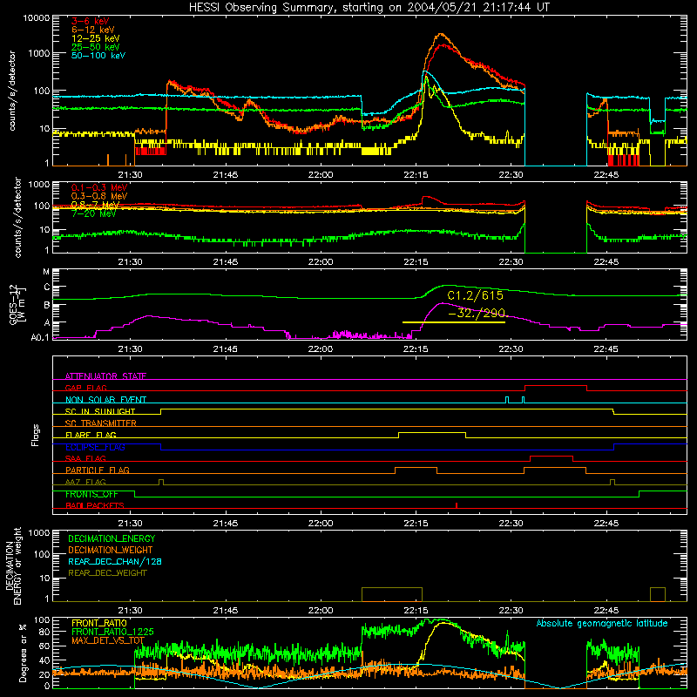Click the FRONT_RATIO_1225 legend label
The height and width of the screenshot is (697, 697).
(112, 632)
